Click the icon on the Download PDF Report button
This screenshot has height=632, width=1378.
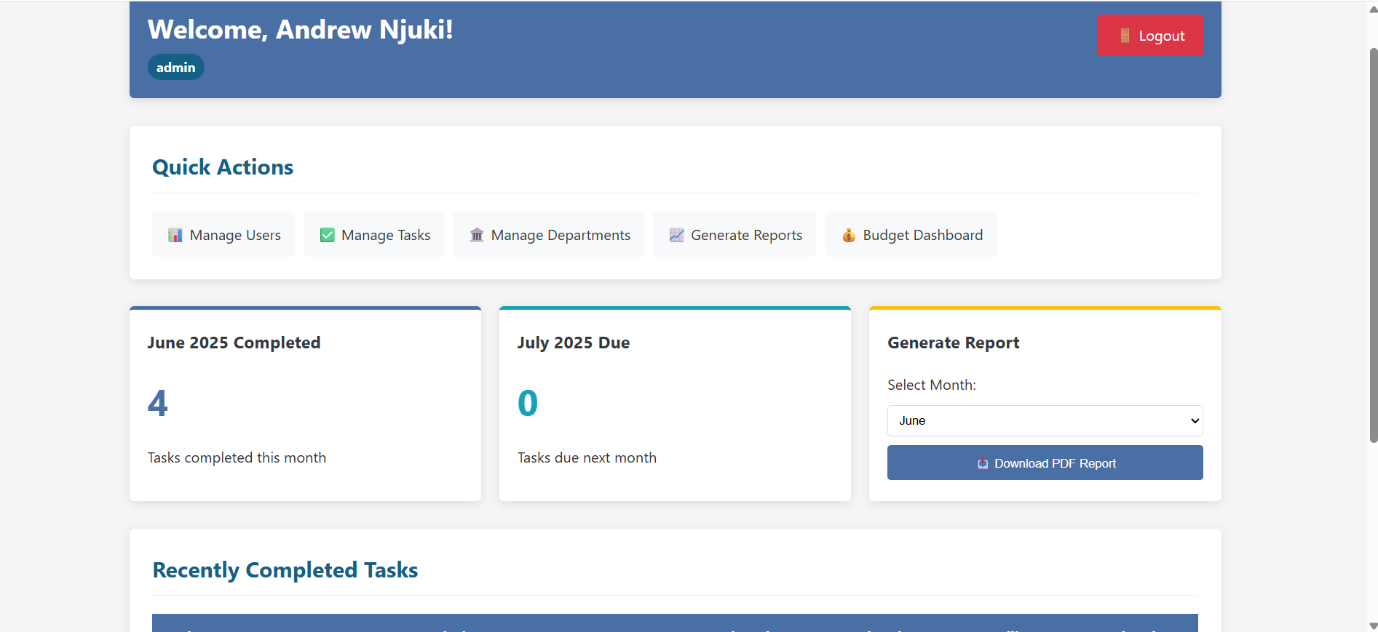click(x=983, y=463)
